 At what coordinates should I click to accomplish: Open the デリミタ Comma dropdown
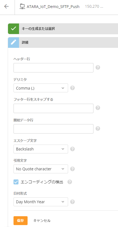(x=41, y=88)
